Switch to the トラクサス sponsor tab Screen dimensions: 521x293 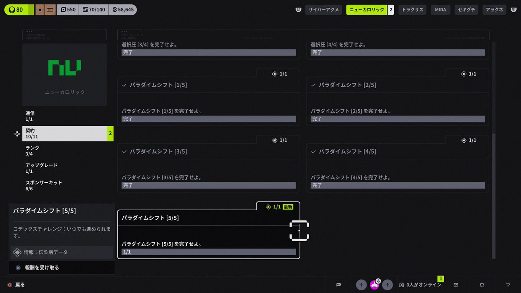(412, 9)
